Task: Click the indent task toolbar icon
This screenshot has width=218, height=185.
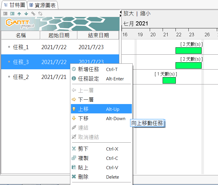Action: pos(12,13)
